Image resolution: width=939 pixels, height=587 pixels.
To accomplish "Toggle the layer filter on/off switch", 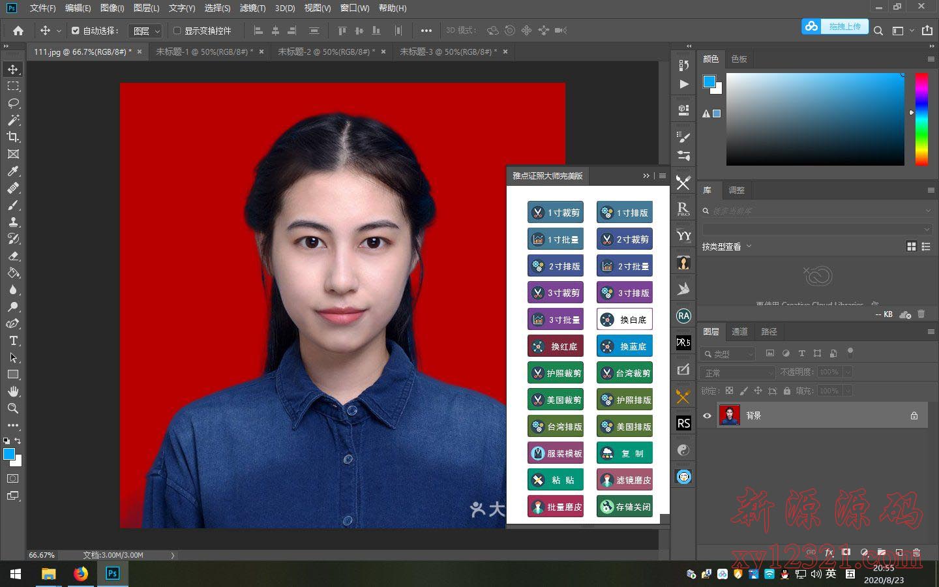I will point(850,352).
